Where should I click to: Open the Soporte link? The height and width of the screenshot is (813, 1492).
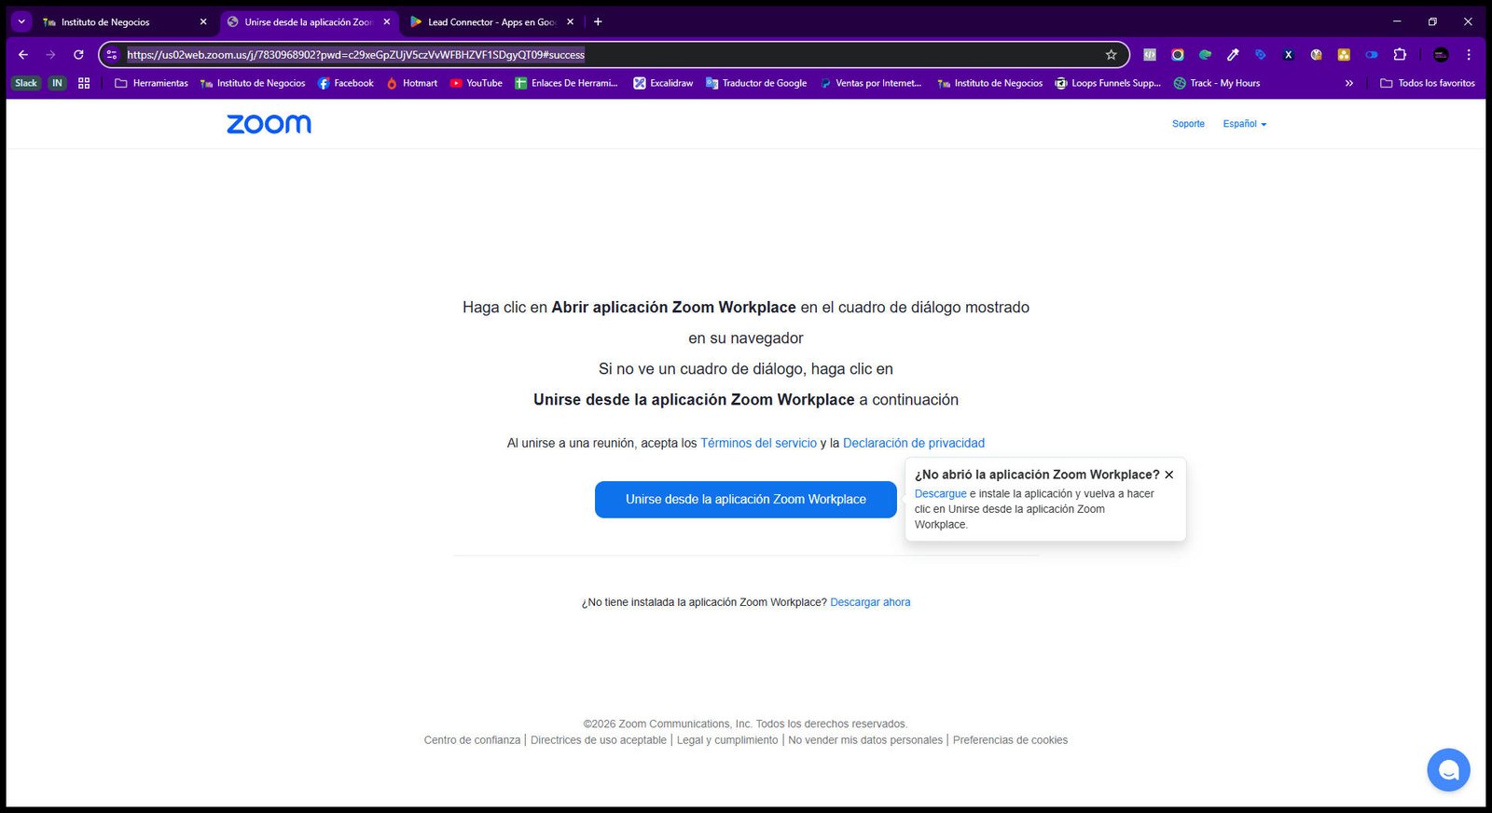(1188, 124)
